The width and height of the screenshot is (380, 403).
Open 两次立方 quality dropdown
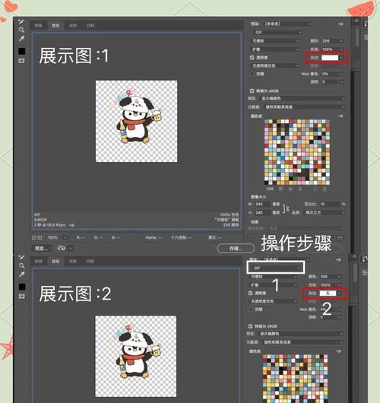coord(325,213)
